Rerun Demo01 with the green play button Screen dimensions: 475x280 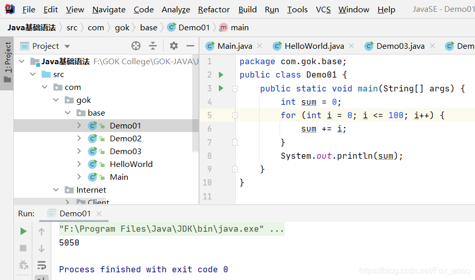[23, 232]
